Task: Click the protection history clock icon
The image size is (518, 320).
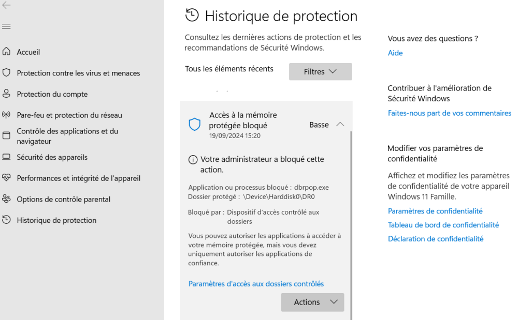Action: click(6, 220)
